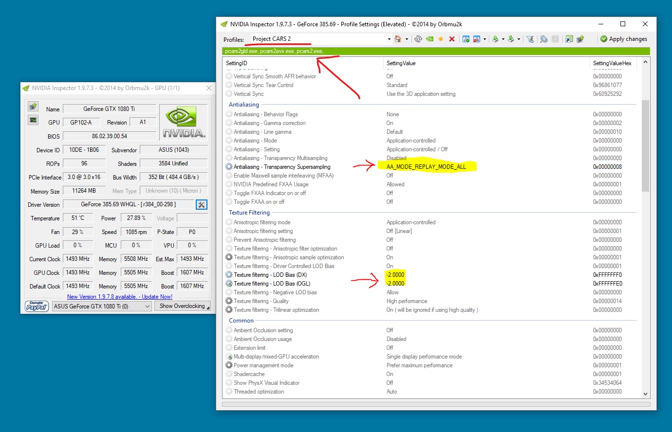Open the dropdown arrow next to home icon

coord(407,39)
